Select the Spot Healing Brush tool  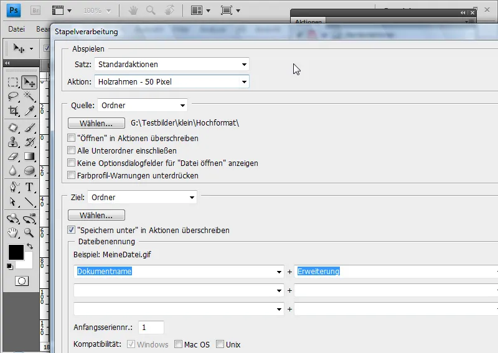(x=13, y=128)
